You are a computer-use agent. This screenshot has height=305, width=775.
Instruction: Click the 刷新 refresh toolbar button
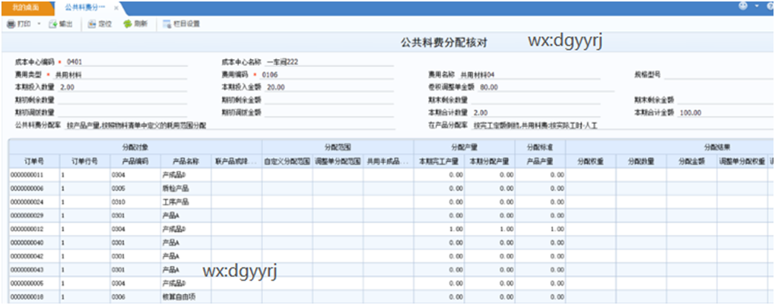[x=135, y=24]
